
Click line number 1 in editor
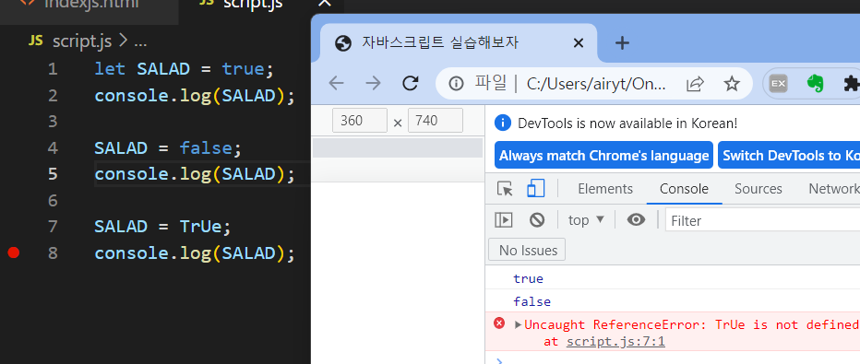click(x=52, y=69)
